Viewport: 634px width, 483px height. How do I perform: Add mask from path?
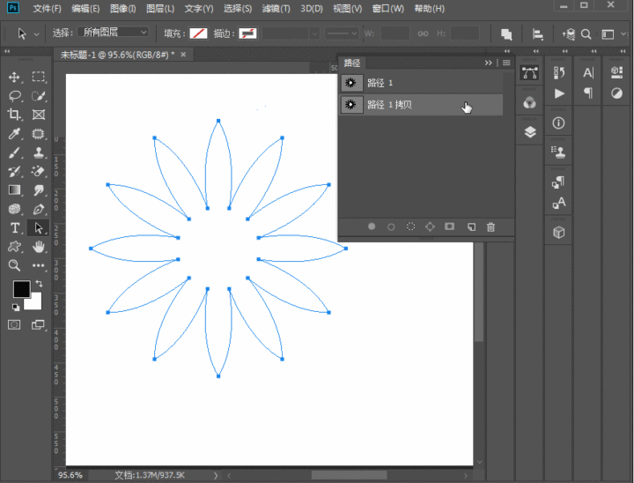pos(450,227)
